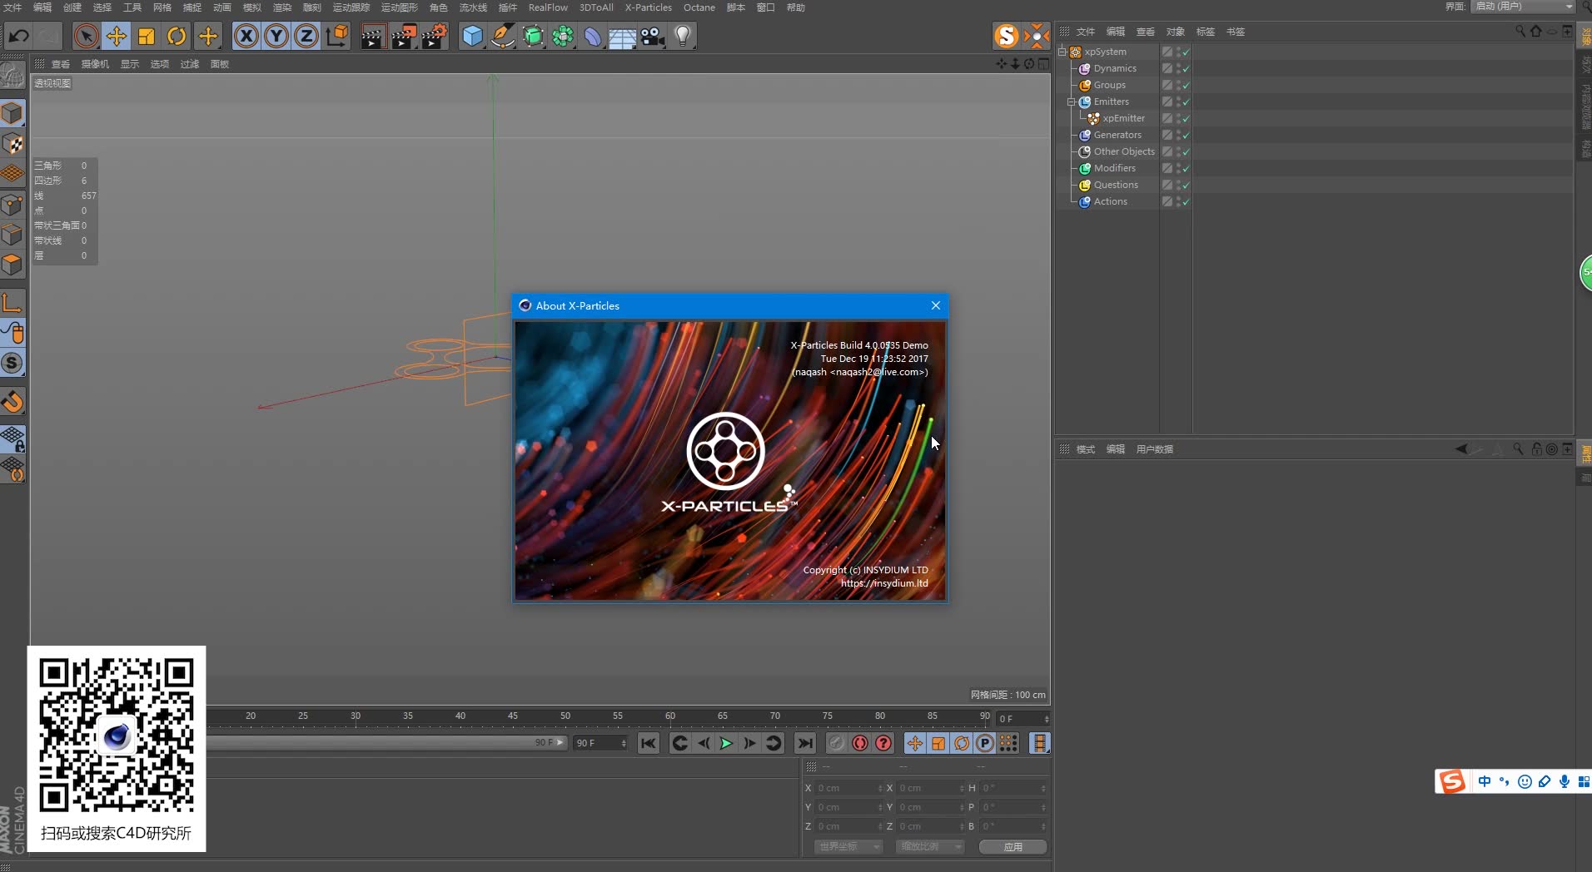
Task: Open the 过滤 viewport menu
Action: pyautogui.click(x=190, y=64)
